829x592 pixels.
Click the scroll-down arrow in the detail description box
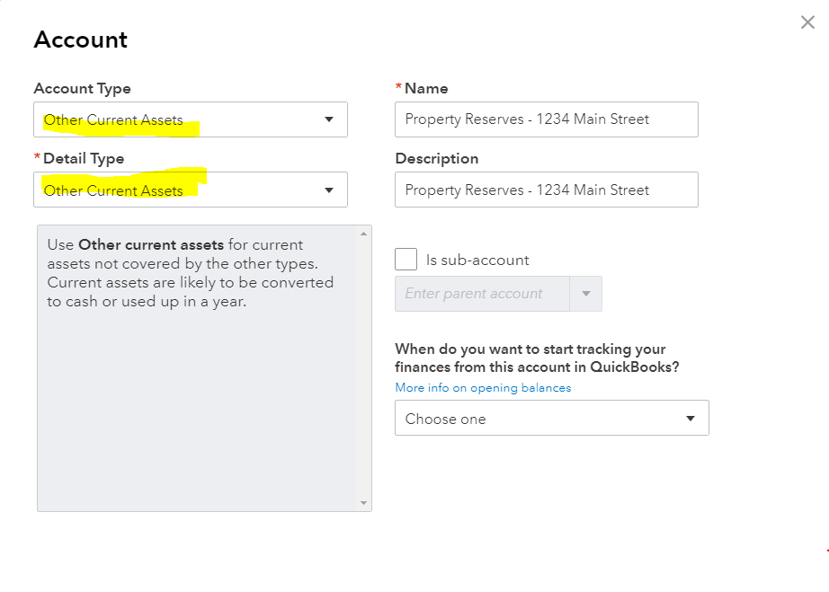(364, 503)
